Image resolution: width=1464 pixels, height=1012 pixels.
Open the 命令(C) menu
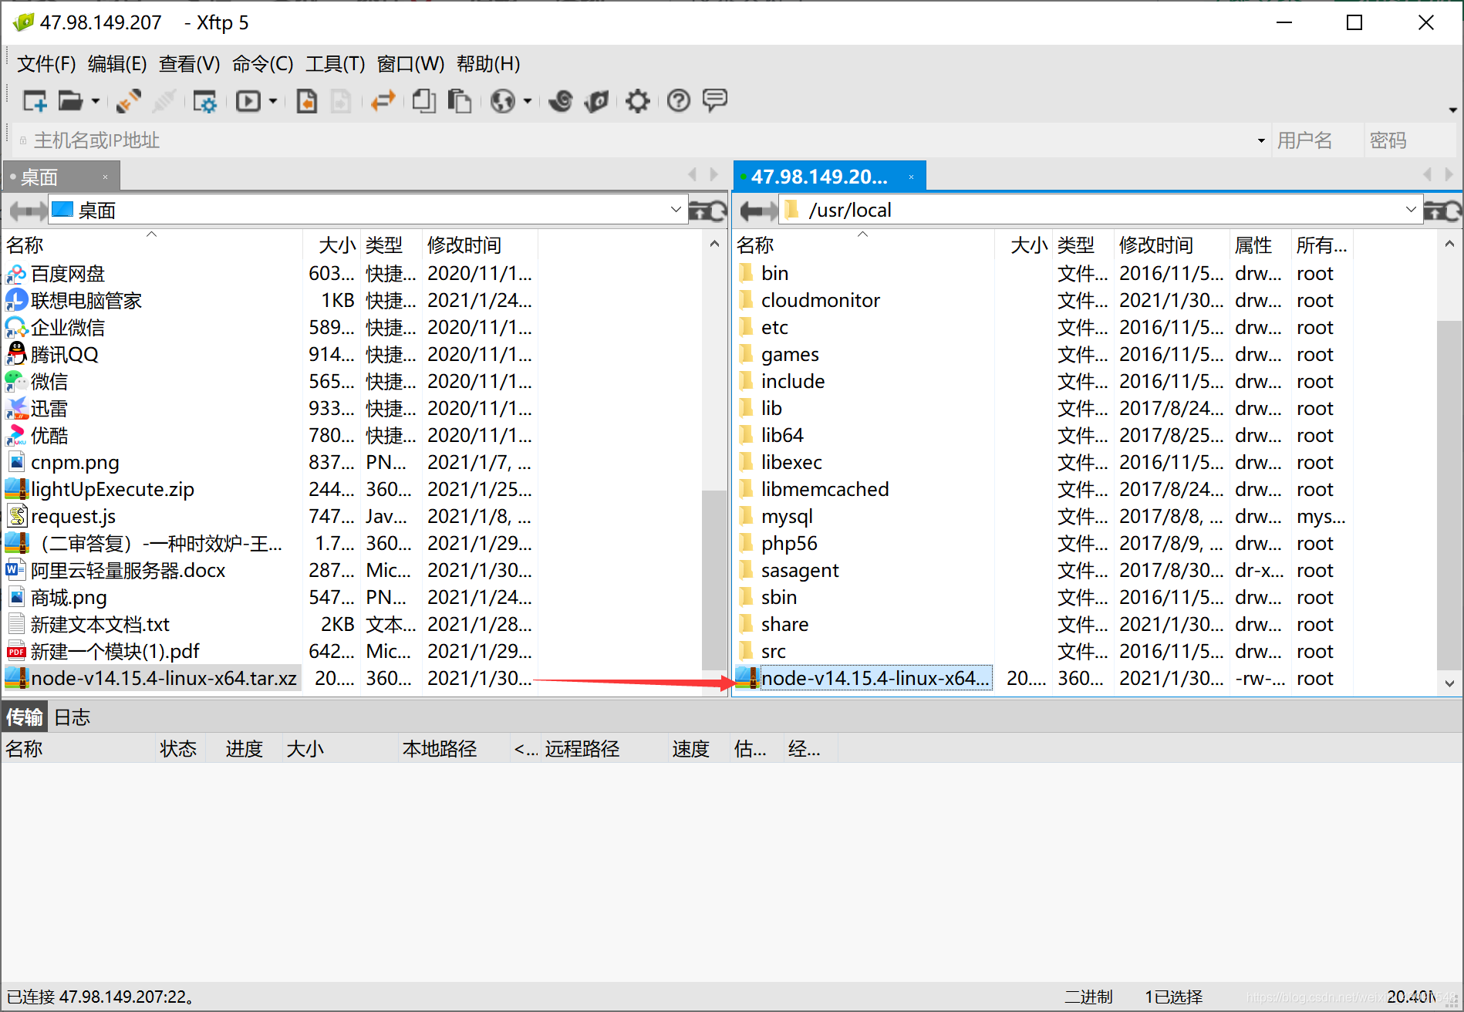click(263, 64)
